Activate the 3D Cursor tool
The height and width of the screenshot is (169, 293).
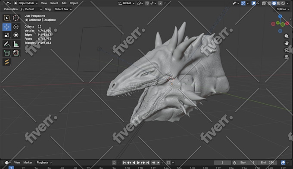click(x=16, y=18)
